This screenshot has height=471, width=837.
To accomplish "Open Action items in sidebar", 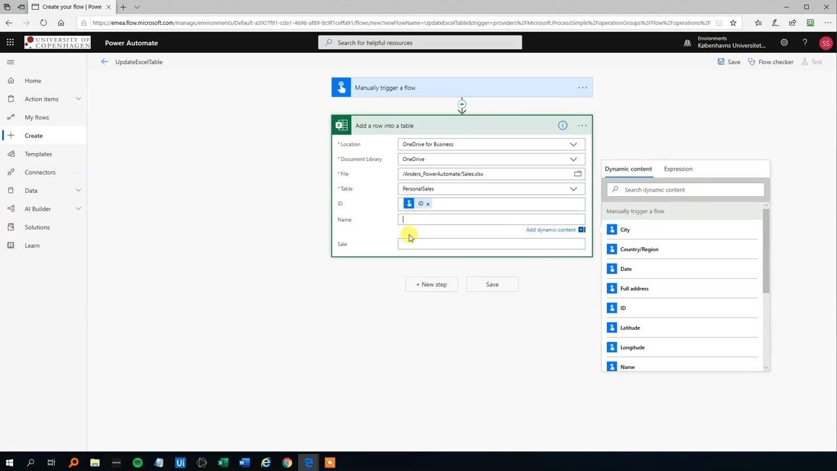I will point(41,99).
